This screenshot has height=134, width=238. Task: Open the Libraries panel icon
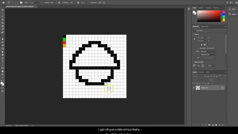(x=230, y=14)
